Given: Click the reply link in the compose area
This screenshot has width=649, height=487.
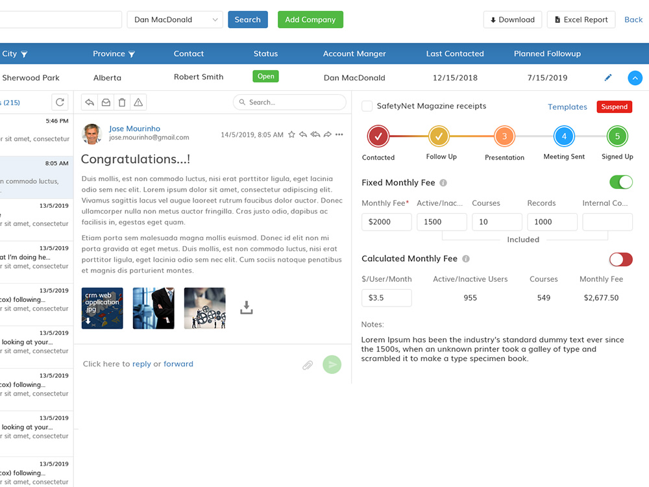Looking at the screenshot, I should (x=141, y=364).
